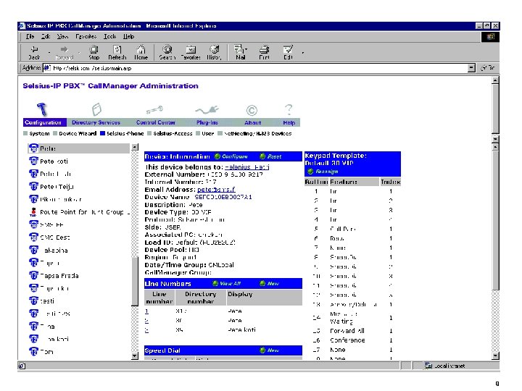Click the Route Point icon in list
This screenshot has height=391, width=522.
[33, 211]
